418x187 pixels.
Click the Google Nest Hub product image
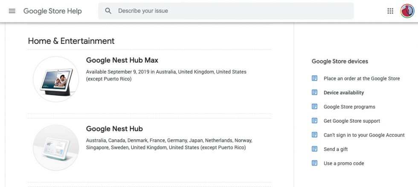click(x=56, y=147)
